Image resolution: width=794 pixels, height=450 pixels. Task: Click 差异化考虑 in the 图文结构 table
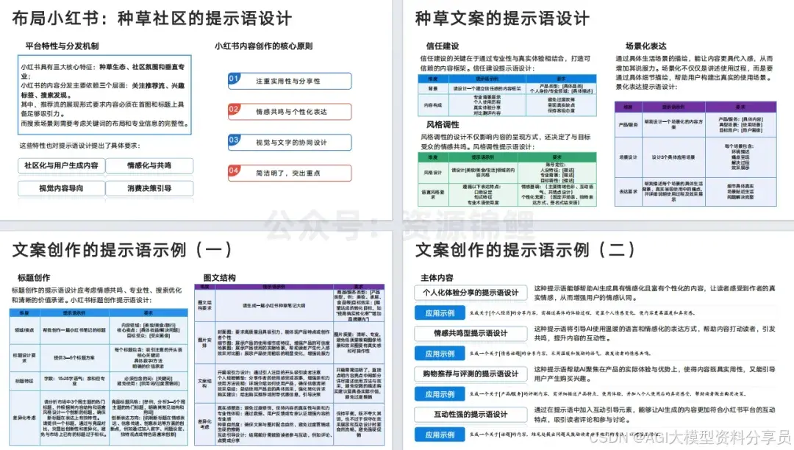[204, 424]
